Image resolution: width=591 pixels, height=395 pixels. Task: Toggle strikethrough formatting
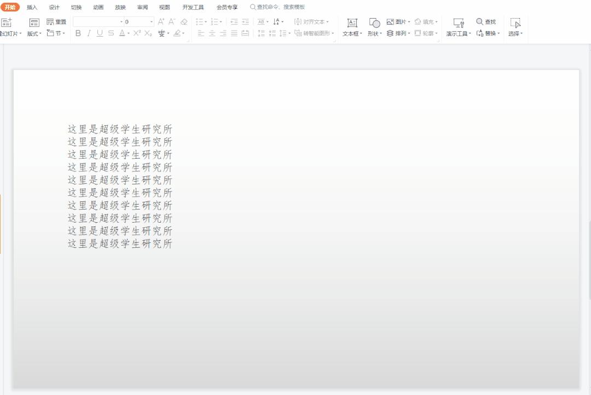[x=111, y=33]
